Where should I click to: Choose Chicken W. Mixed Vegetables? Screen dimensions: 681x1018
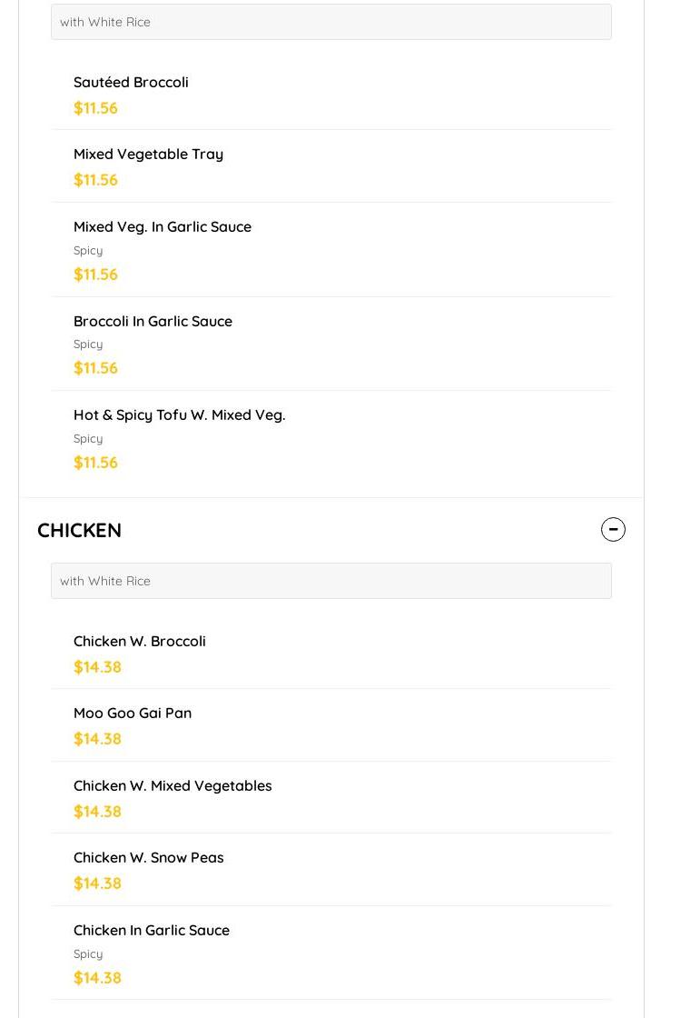[x=173, y=785]
